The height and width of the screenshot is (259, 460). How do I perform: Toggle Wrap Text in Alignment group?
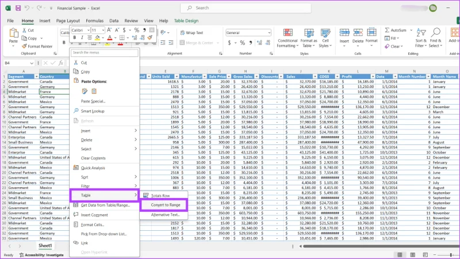point(191,33)
